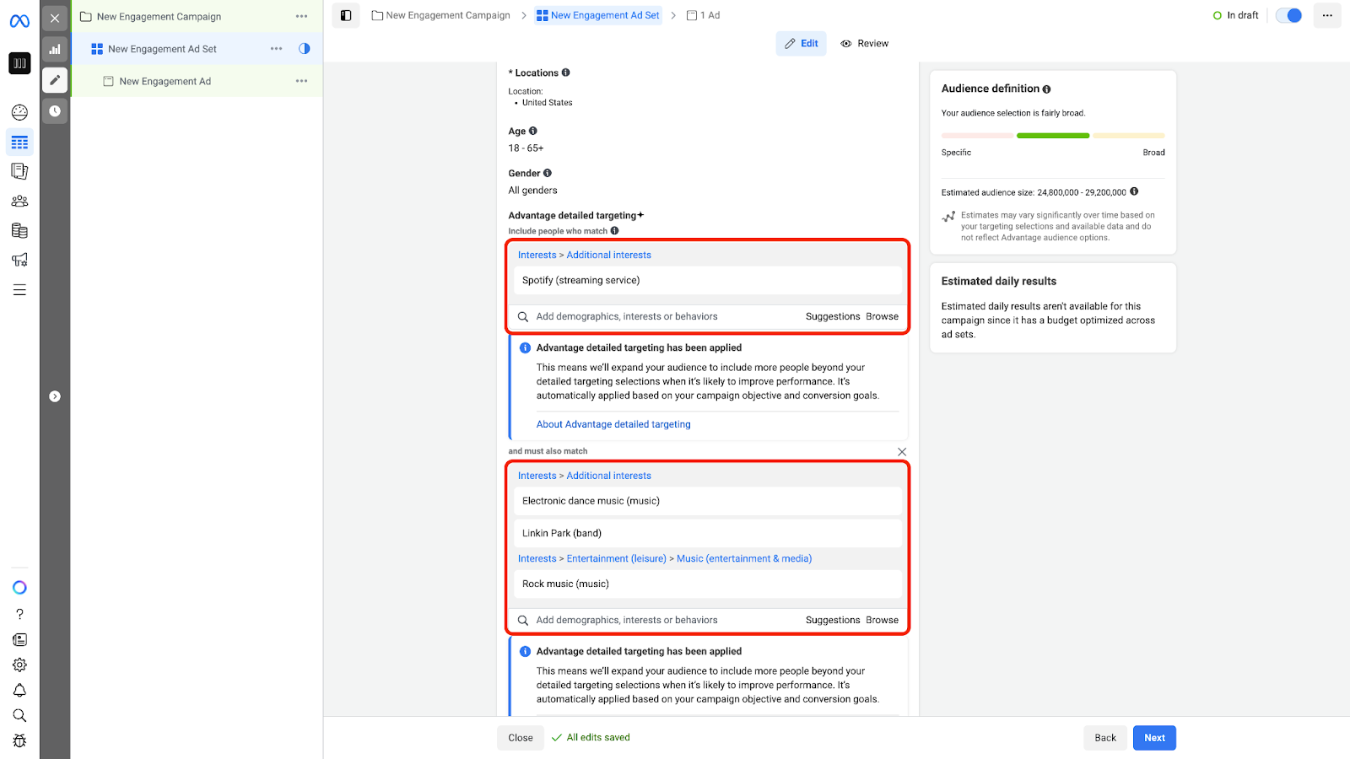The image size is (1350, 759).
Task: Select Electronic dance music (music) interest
Action: (708, 501)
